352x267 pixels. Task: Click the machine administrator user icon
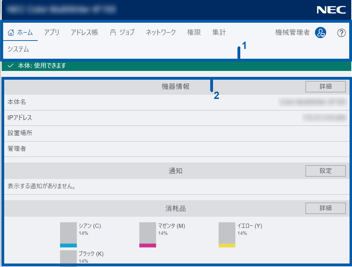[320, 33]
